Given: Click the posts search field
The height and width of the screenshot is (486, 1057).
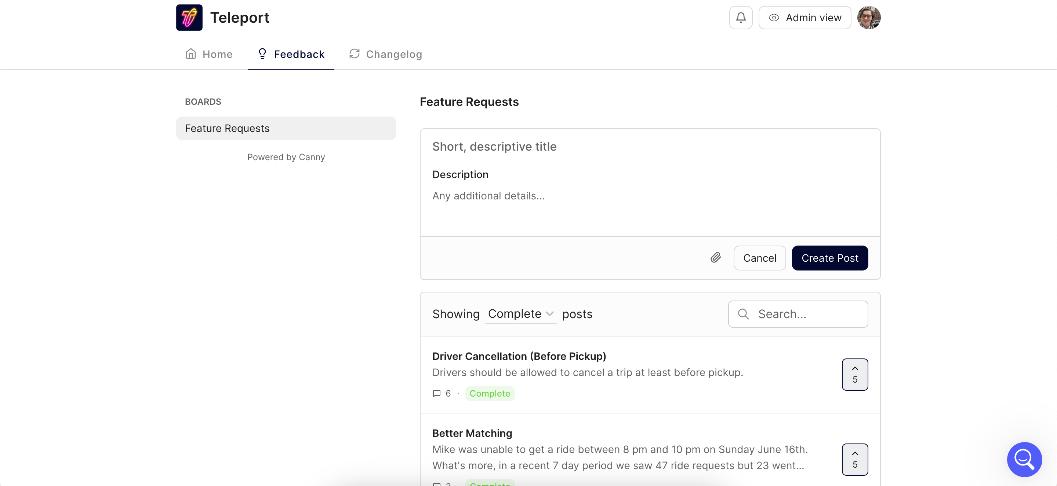Looking at the screenshot, I should [798, 314].
